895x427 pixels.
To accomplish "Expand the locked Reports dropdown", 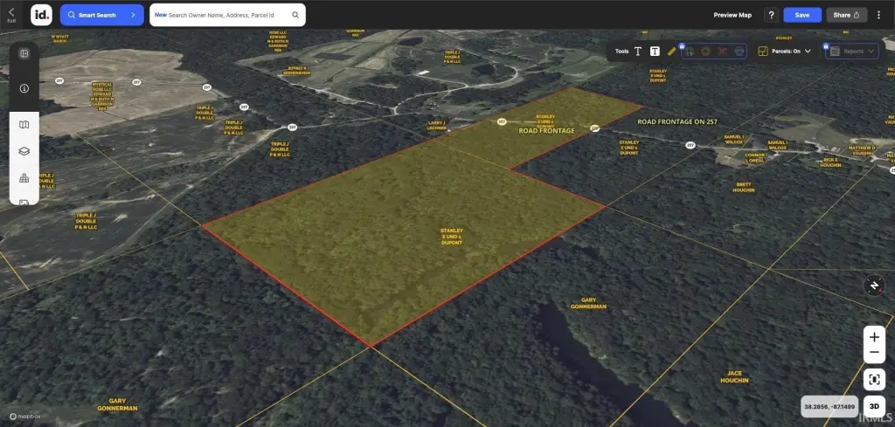I will [853, 52].
